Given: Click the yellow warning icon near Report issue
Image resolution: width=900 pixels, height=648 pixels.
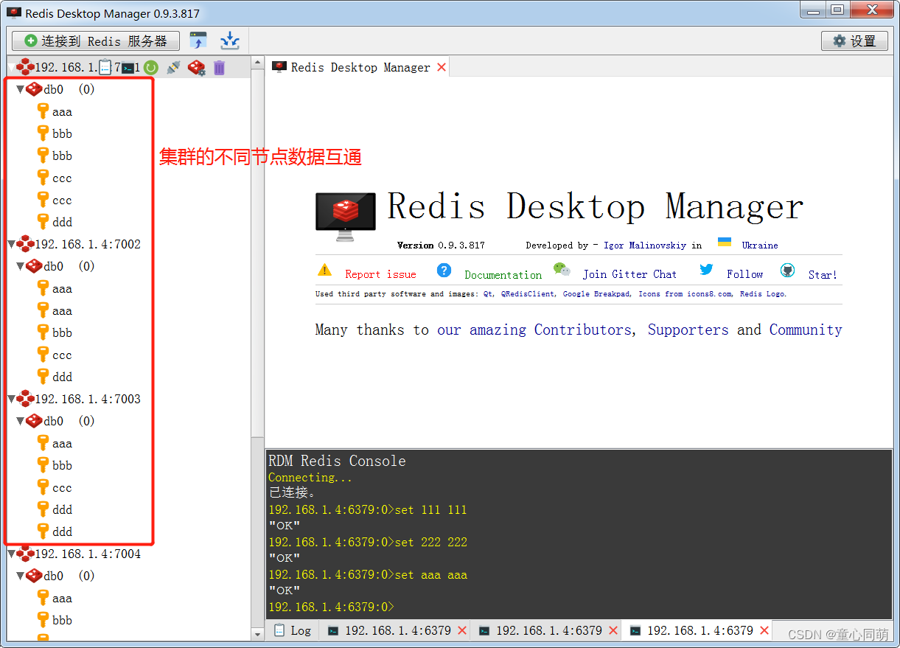Looking at the screenshot, I should pos(324,270).
